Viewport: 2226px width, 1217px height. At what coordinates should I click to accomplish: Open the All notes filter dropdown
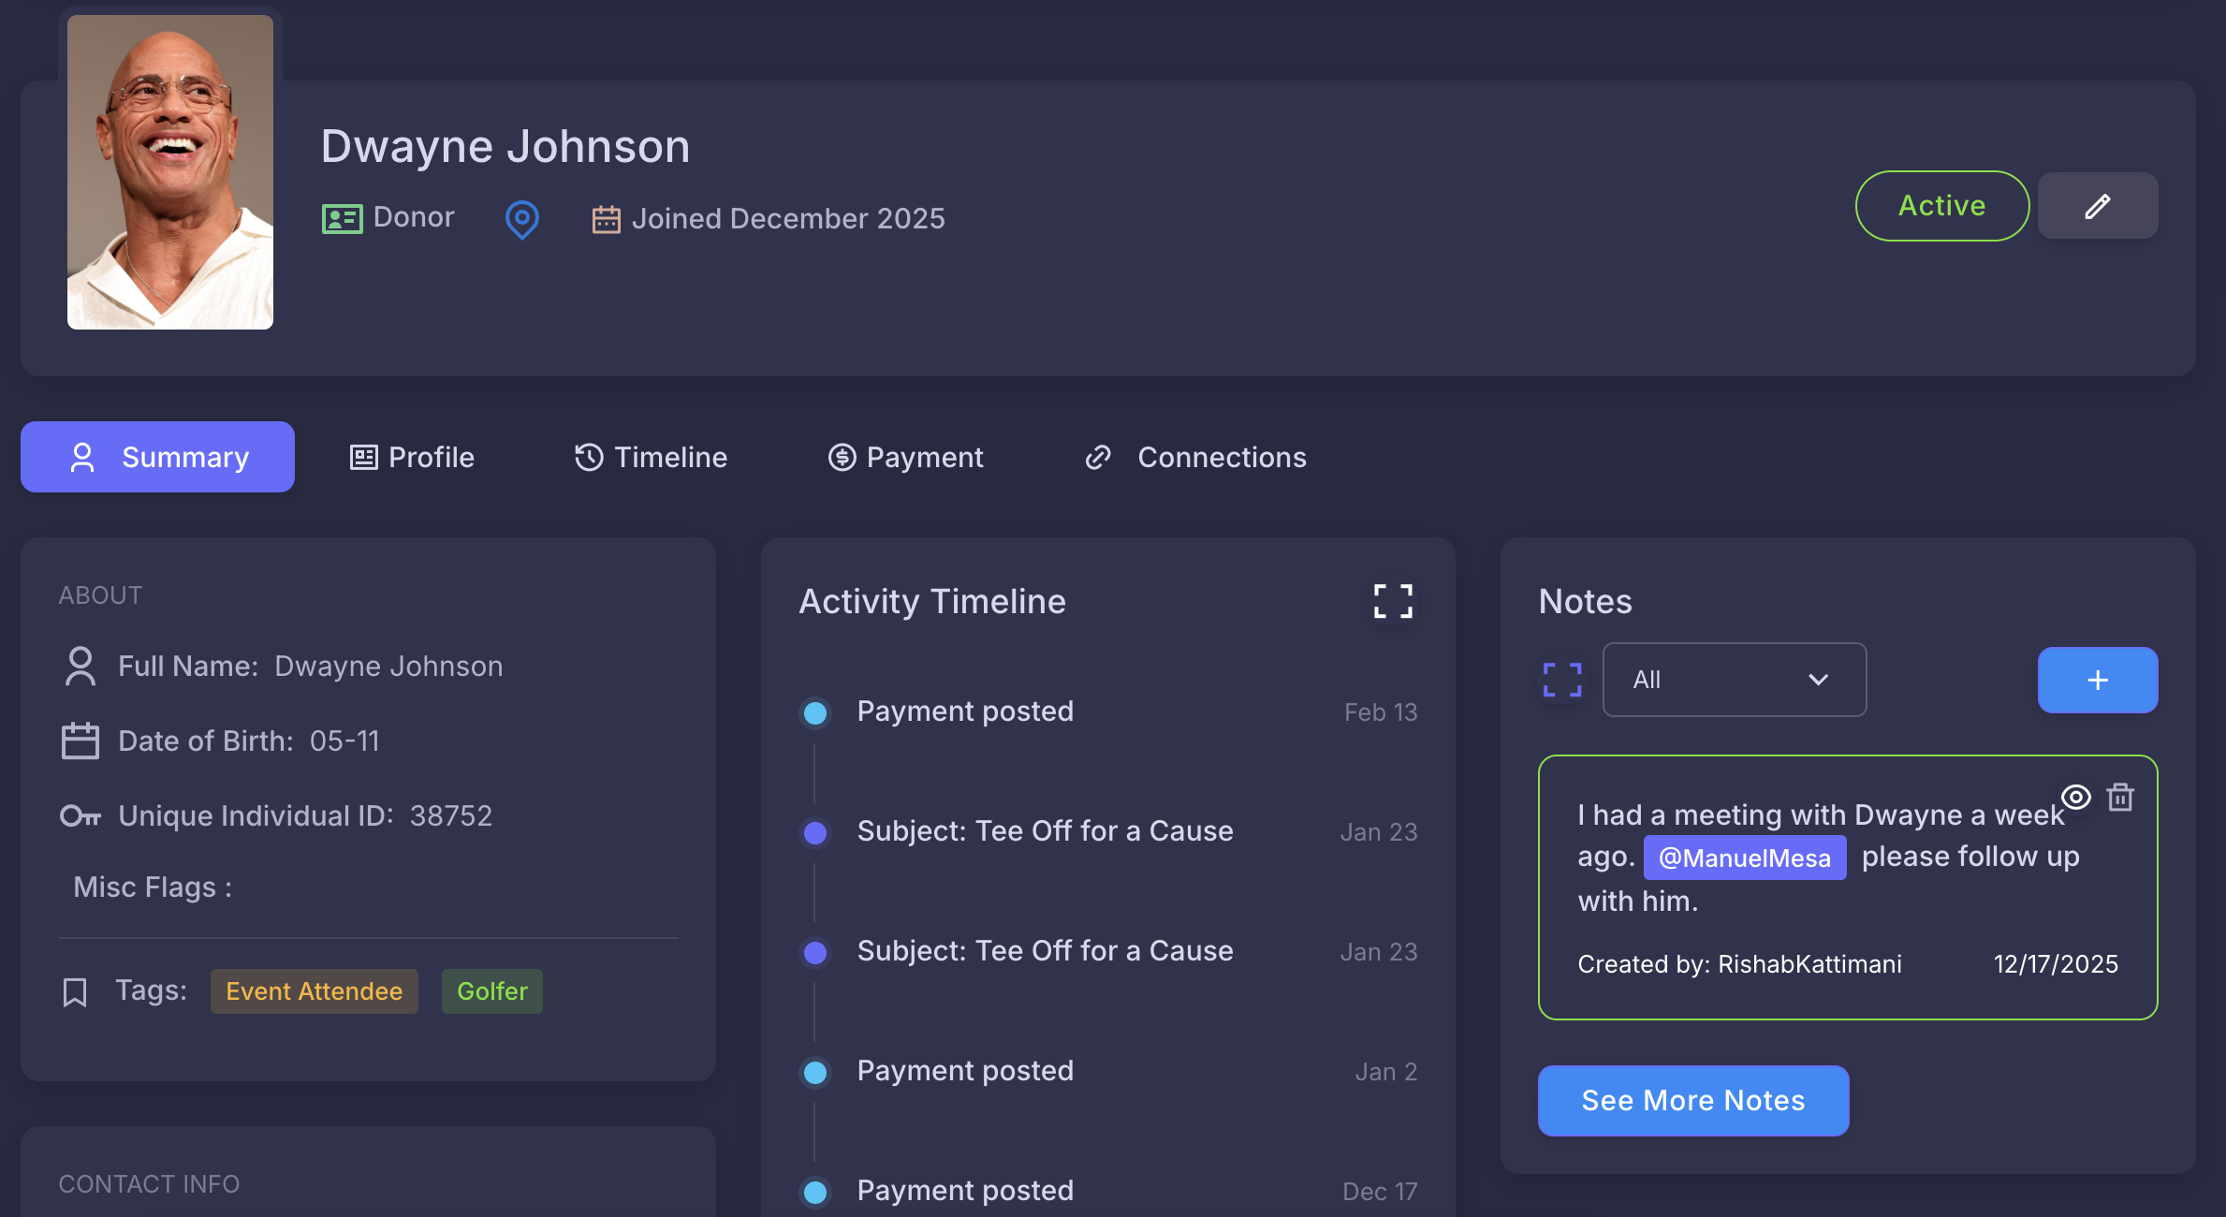pyautogui.click(x=1734, y=680)
